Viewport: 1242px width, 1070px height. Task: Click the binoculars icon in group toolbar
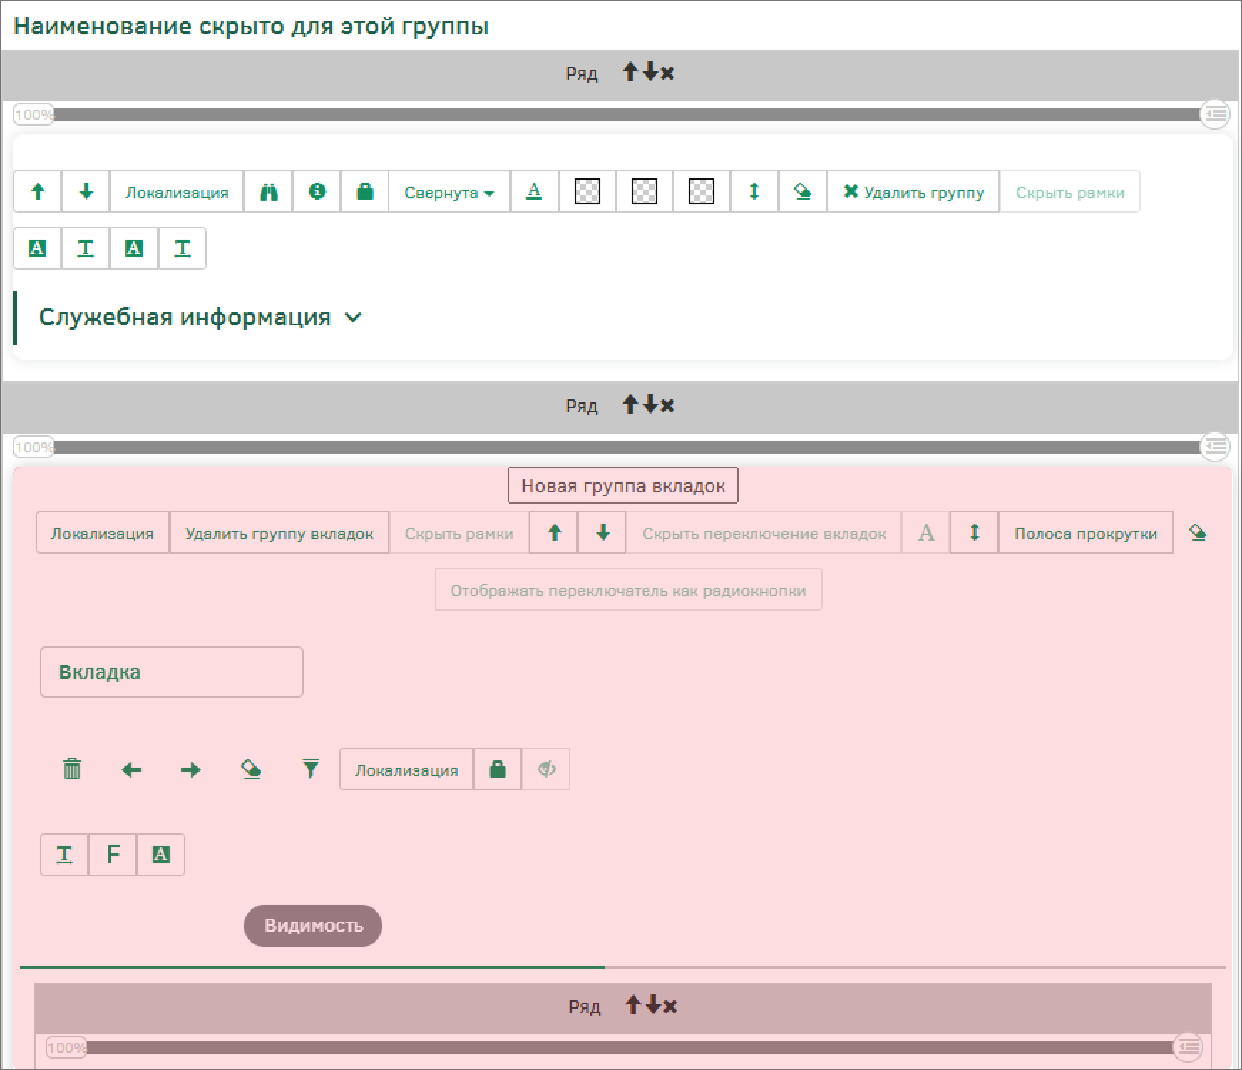[268, 192]
